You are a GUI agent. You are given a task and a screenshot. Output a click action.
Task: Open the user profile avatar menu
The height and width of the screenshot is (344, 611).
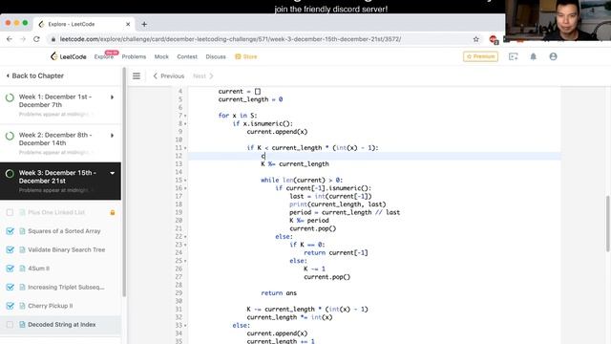(x=553, y=56)
